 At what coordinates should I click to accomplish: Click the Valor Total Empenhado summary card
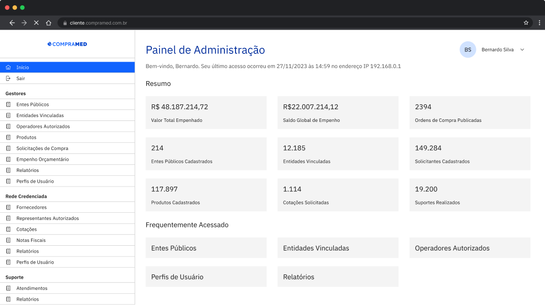click(206, 112)
